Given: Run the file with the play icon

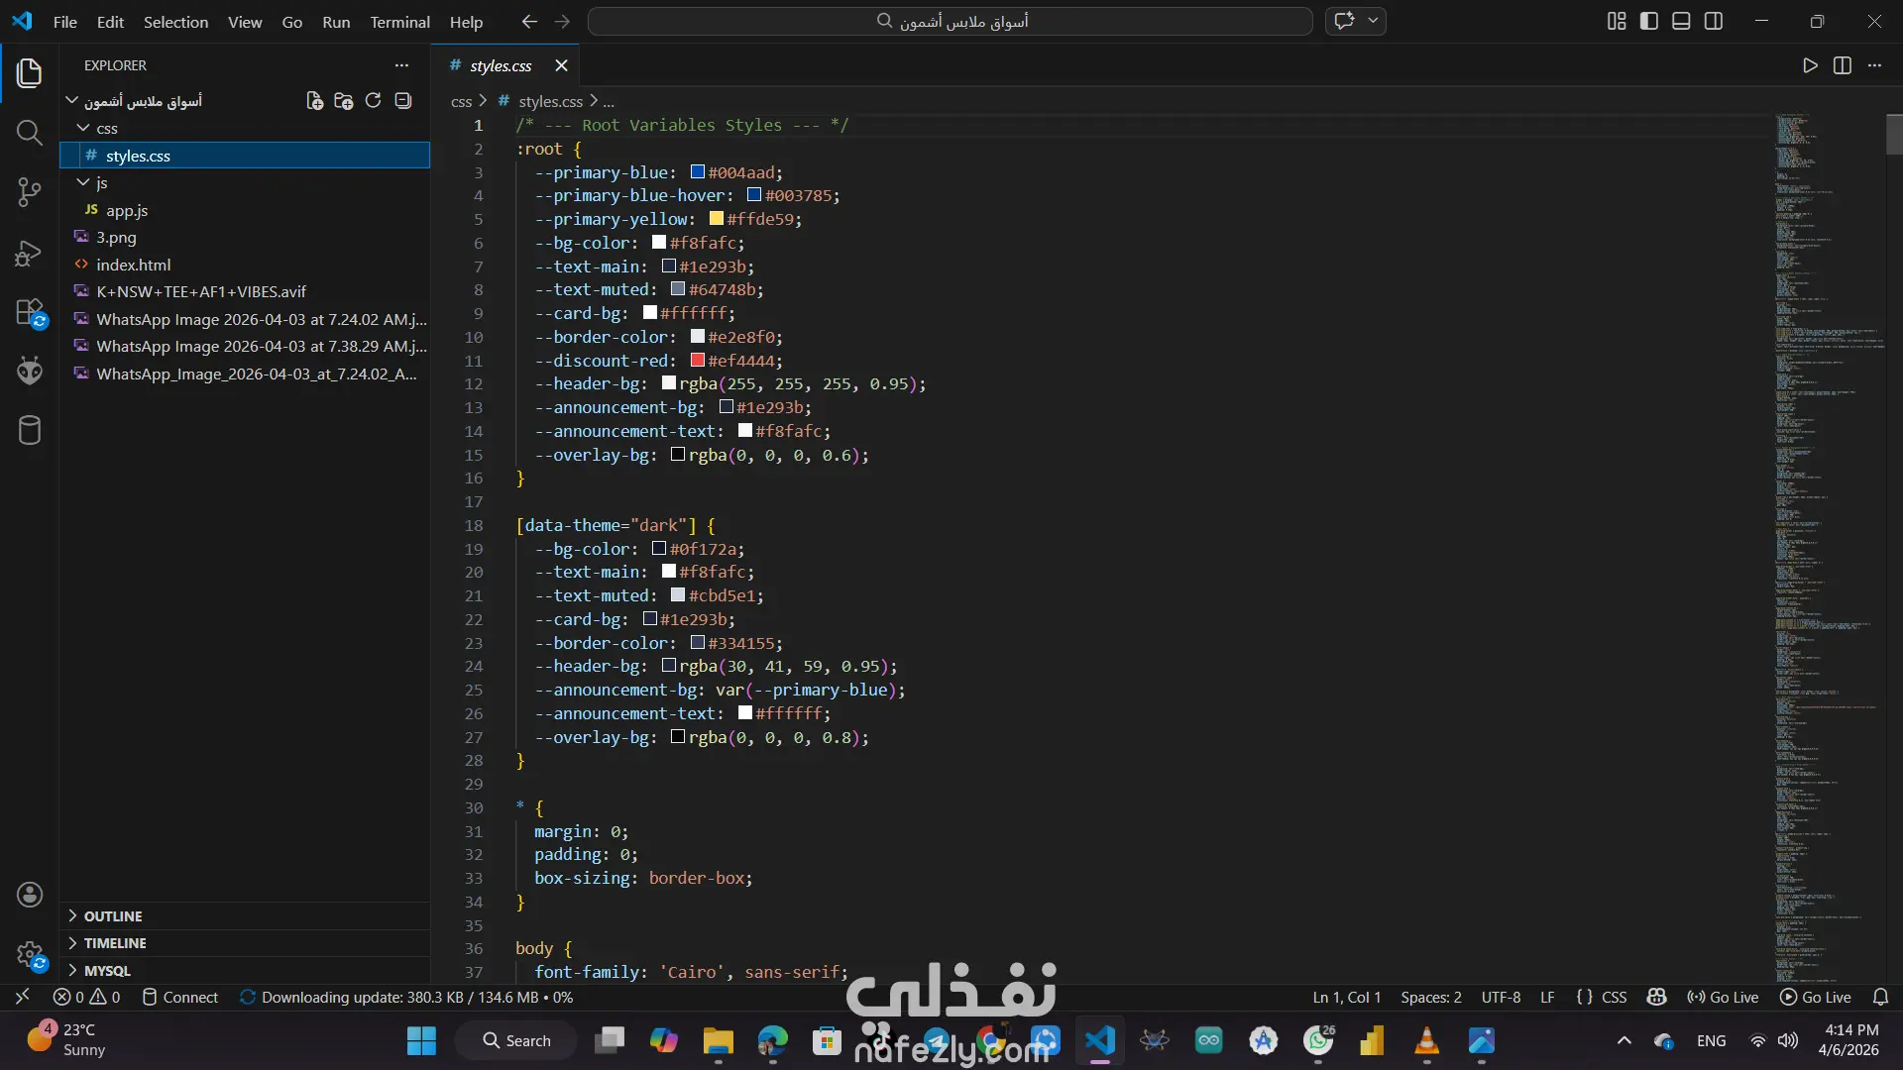Looking at the screenshot, I should point(1810,65).
